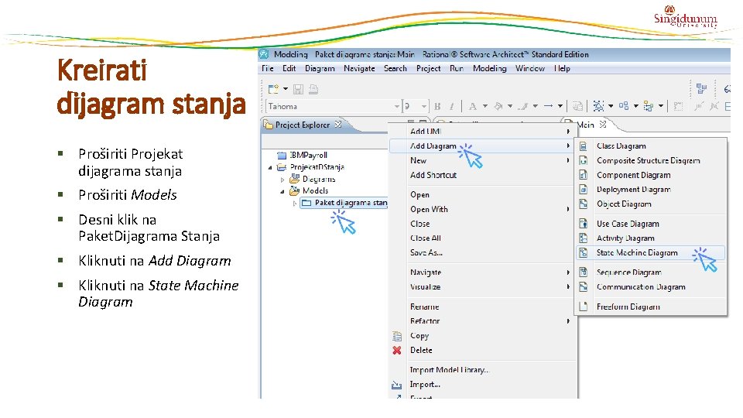Click the line style arrow icon
Image resolution: width=743 pixels, height=418 pixels.
coord(548,106)
